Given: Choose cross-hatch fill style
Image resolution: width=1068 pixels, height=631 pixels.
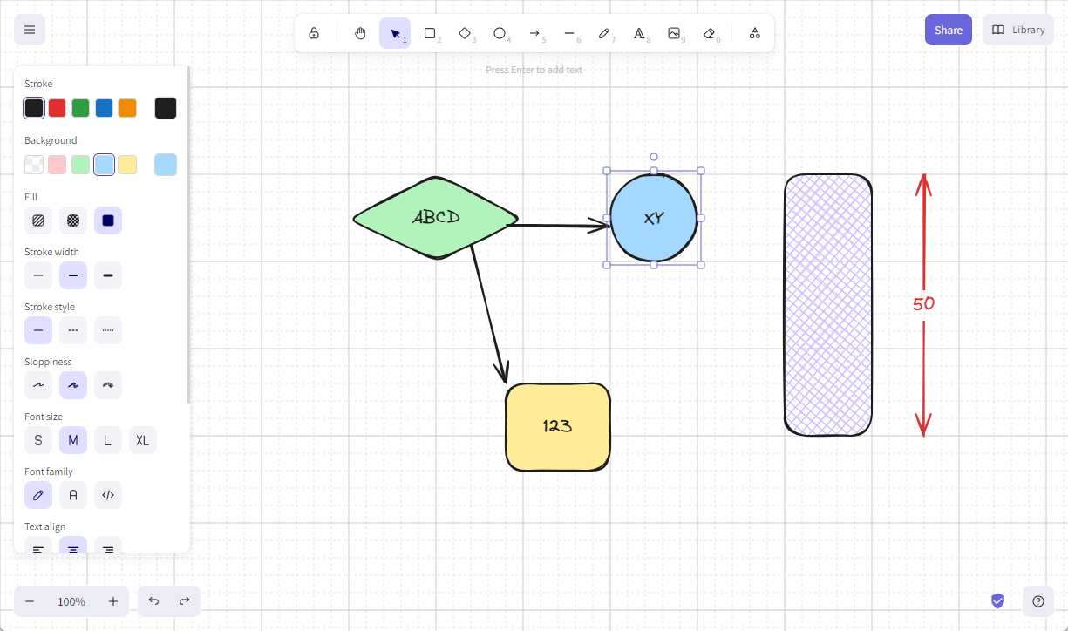Looking at the screenshot, I should click(73, 221).
